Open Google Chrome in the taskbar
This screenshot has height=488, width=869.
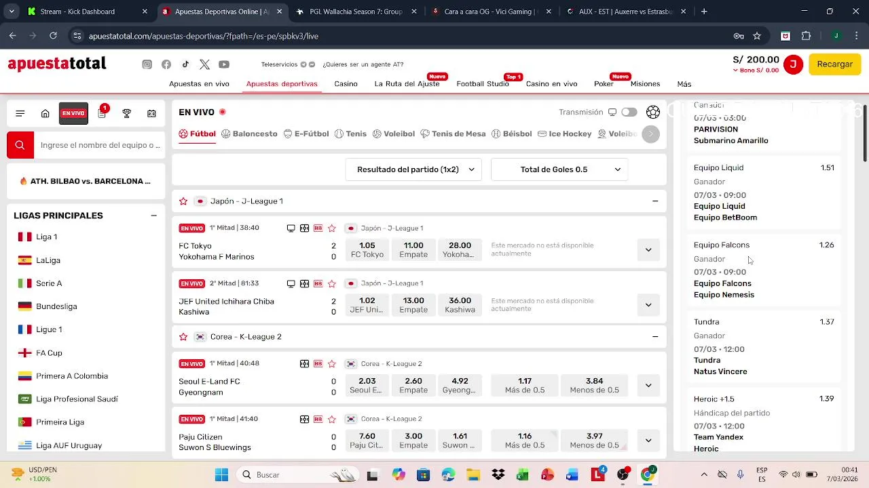[648, 474]
